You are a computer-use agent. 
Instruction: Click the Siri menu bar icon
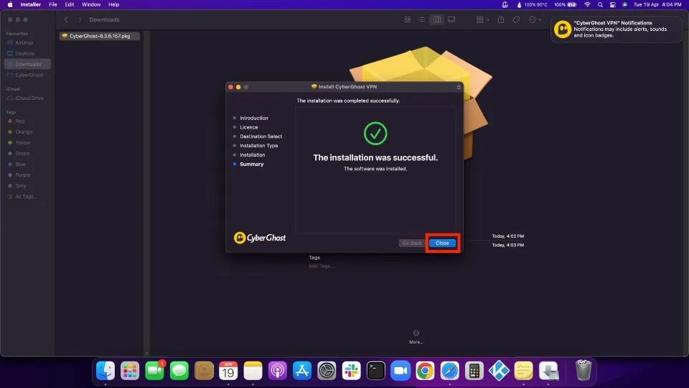[x=625, y=4]
